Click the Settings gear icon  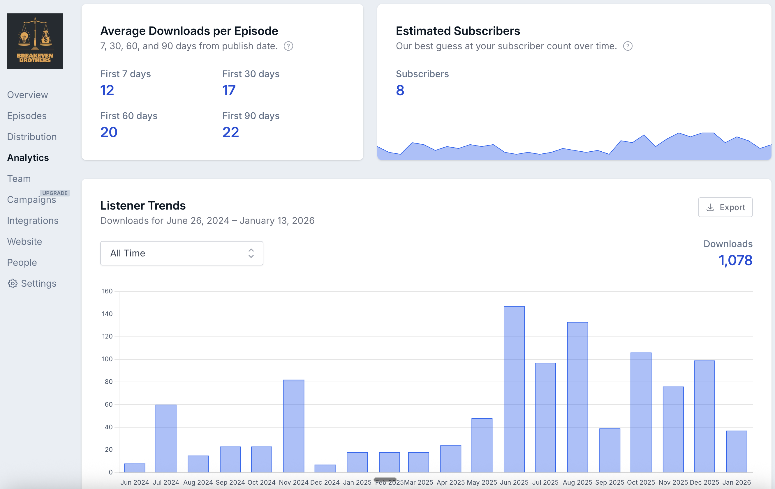pyautogui.click(x=13, y=284)
